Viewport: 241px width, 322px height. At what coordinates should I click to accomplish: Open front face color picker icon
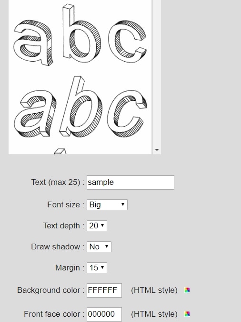[187, 314]
